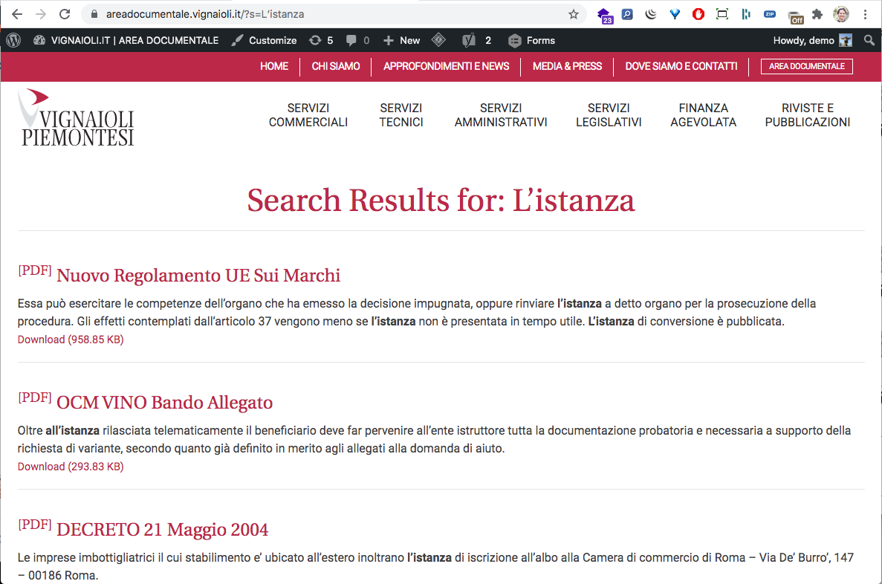Open the Yoast SEO admin bar icon
This screenshot has width=882, height=584.
click(468, 40)
